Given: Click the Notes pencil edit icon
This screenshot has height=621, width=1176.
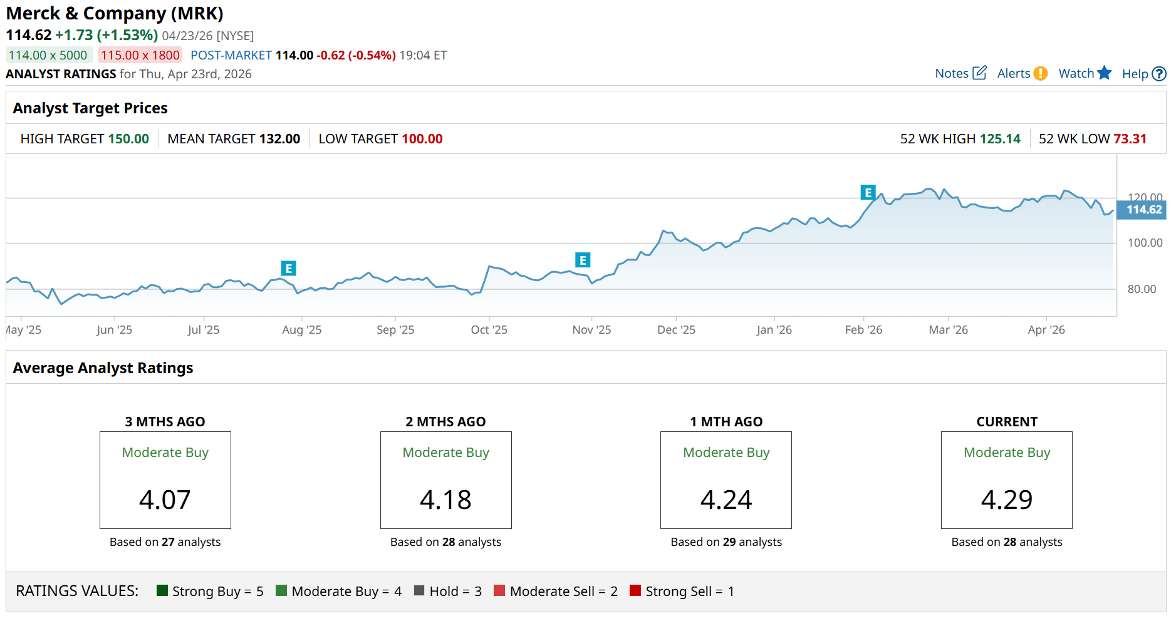Looking at the screenshot, I should [979, 73].
